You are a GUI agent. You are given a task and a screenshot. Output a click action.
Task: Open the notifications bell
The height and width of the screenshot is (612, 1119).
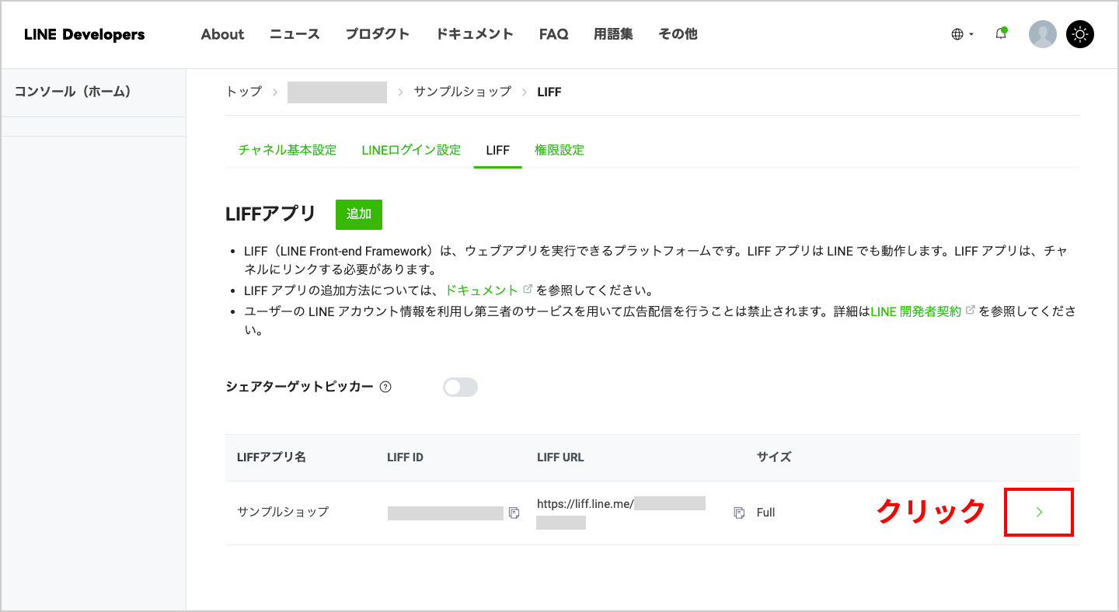click(1001, 34)
